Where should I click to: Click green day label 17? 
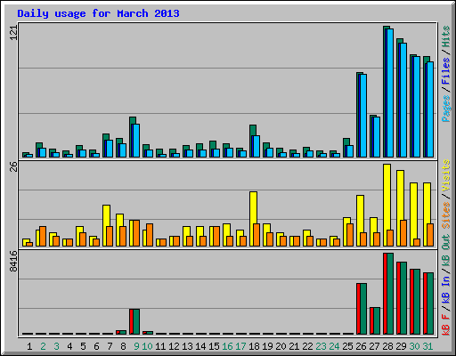click(240, 346)
